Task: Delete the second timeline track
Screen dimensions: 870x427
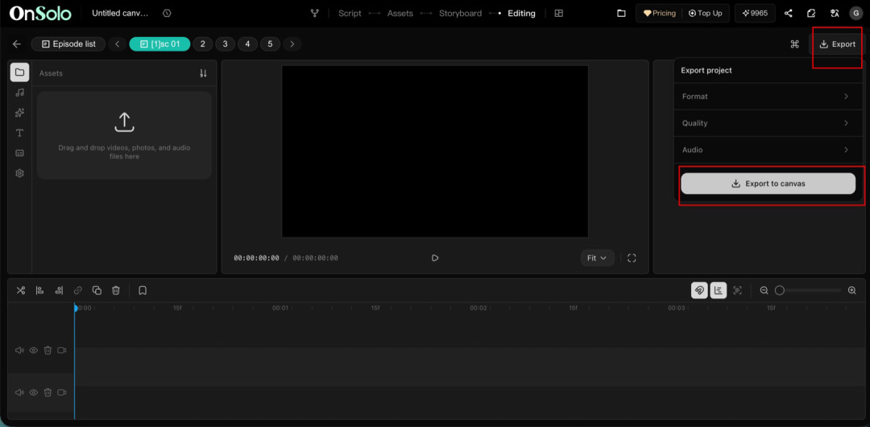Action: [x=48, y=392]
